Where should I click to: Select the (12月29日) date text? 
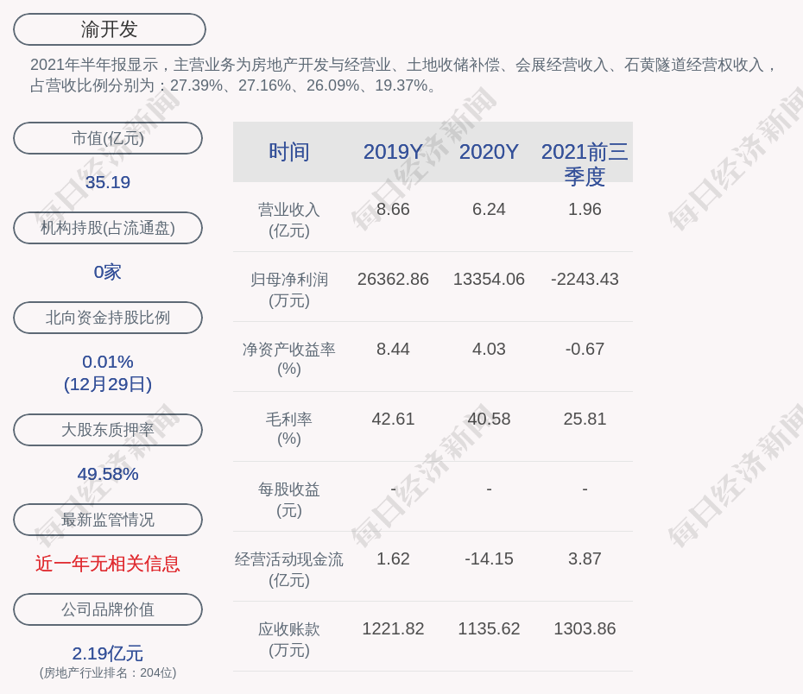pyautogui.click(x=108, y=384)
